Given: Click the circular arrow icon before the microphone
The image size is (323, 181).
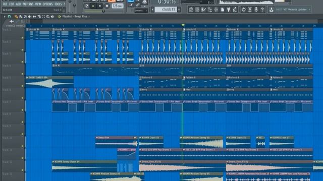Looking at the screenshot, I should pos(243,10).
